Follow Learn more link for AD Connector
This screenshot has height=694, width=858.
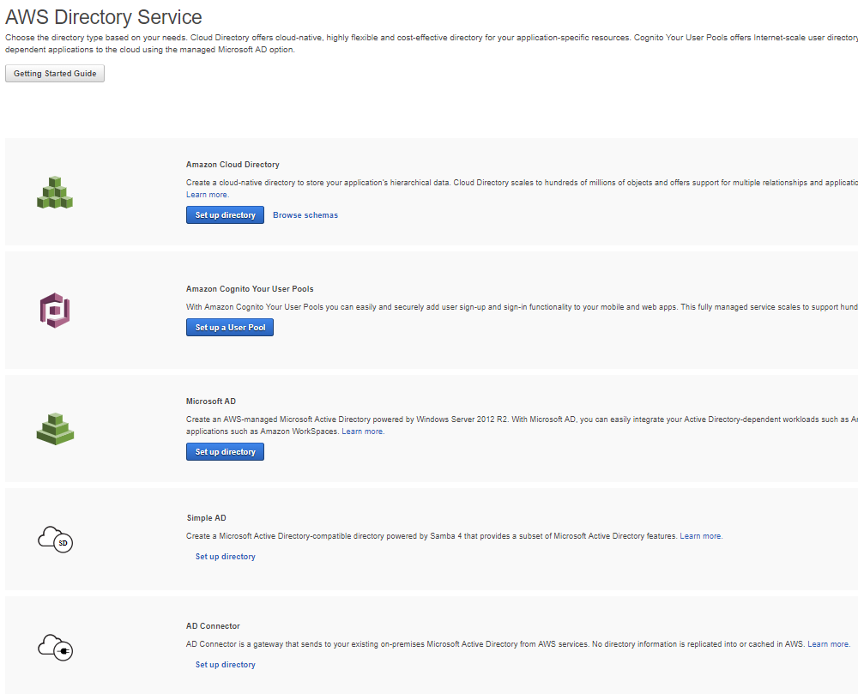coord(829,644)
